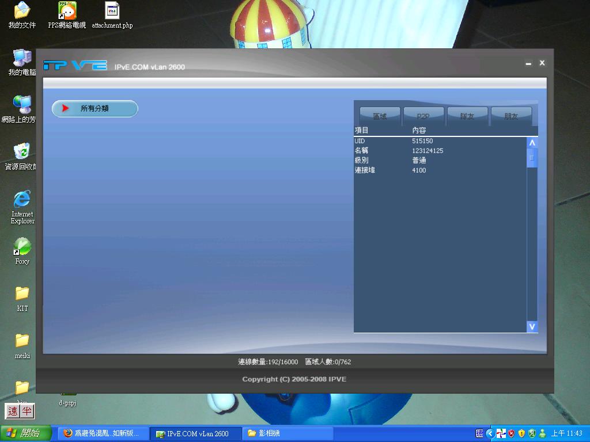
Task: Click the 區域人數:0/762 status text
Action: [328, 362]
